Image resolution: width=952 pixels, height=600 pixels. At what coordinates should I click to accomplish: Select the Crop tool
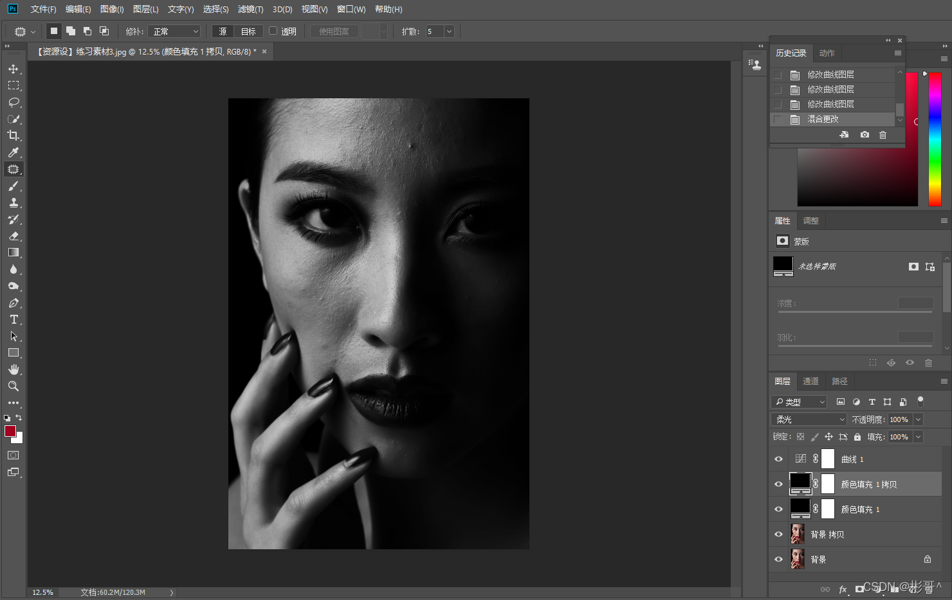tap(14, 136)
